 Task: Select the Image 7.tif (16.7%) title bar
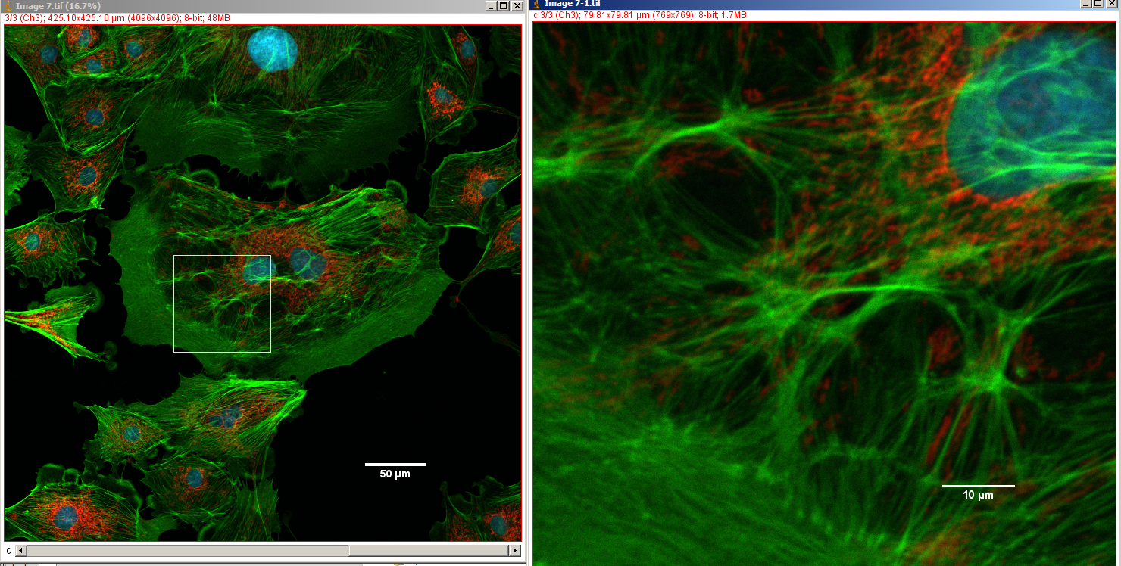227,5
